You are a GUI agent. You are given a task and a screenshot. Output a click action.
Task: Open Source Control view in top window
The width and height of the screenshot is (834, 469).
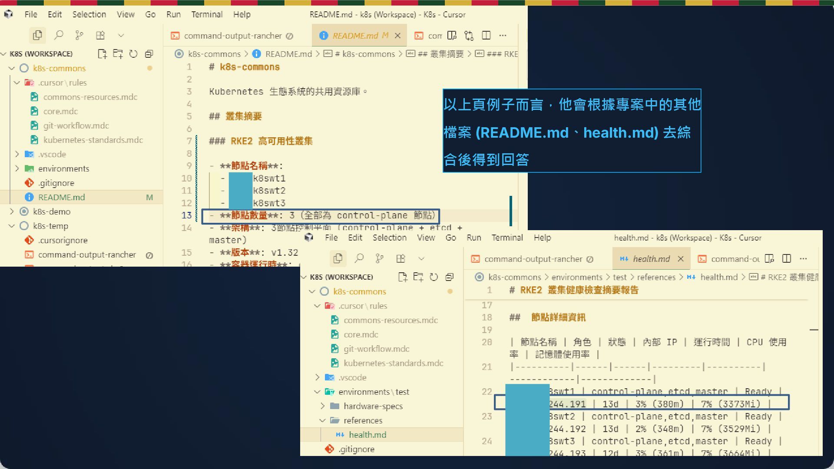click(x=79, y=35)
